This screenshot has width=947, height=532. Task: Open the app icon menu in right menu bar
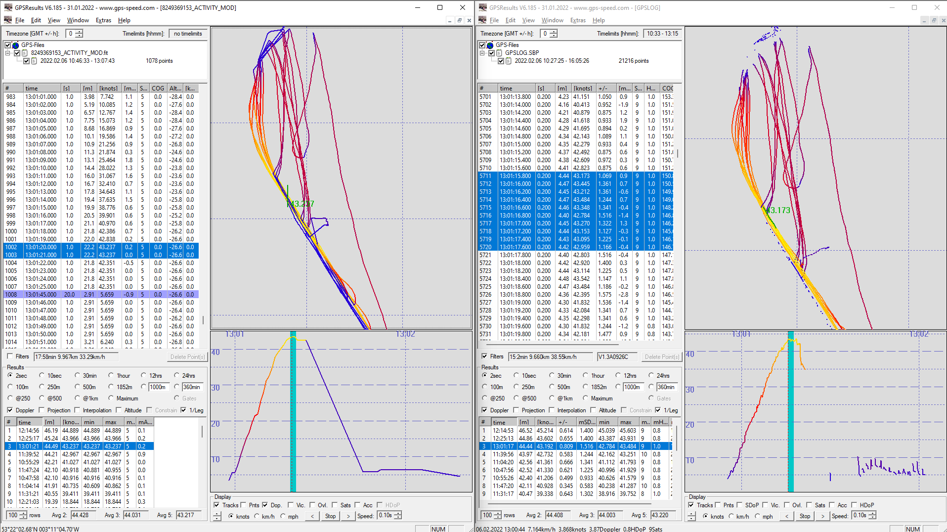click(482, 20)
